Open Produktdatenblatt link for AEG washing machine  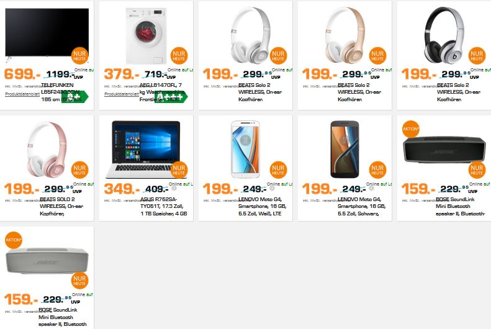(x=122, y=94)
